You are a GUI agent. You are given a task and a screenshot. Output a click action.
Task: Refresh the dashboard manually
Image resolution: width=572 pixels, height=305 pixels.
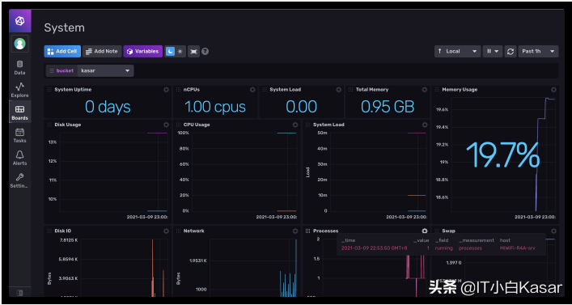[511, 52]
